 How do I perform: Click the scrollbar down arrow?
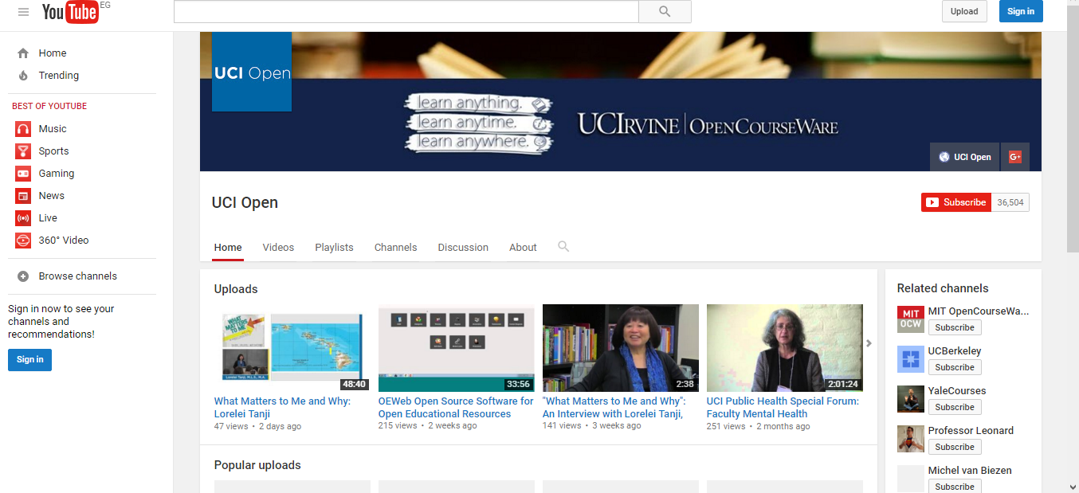1073,487
